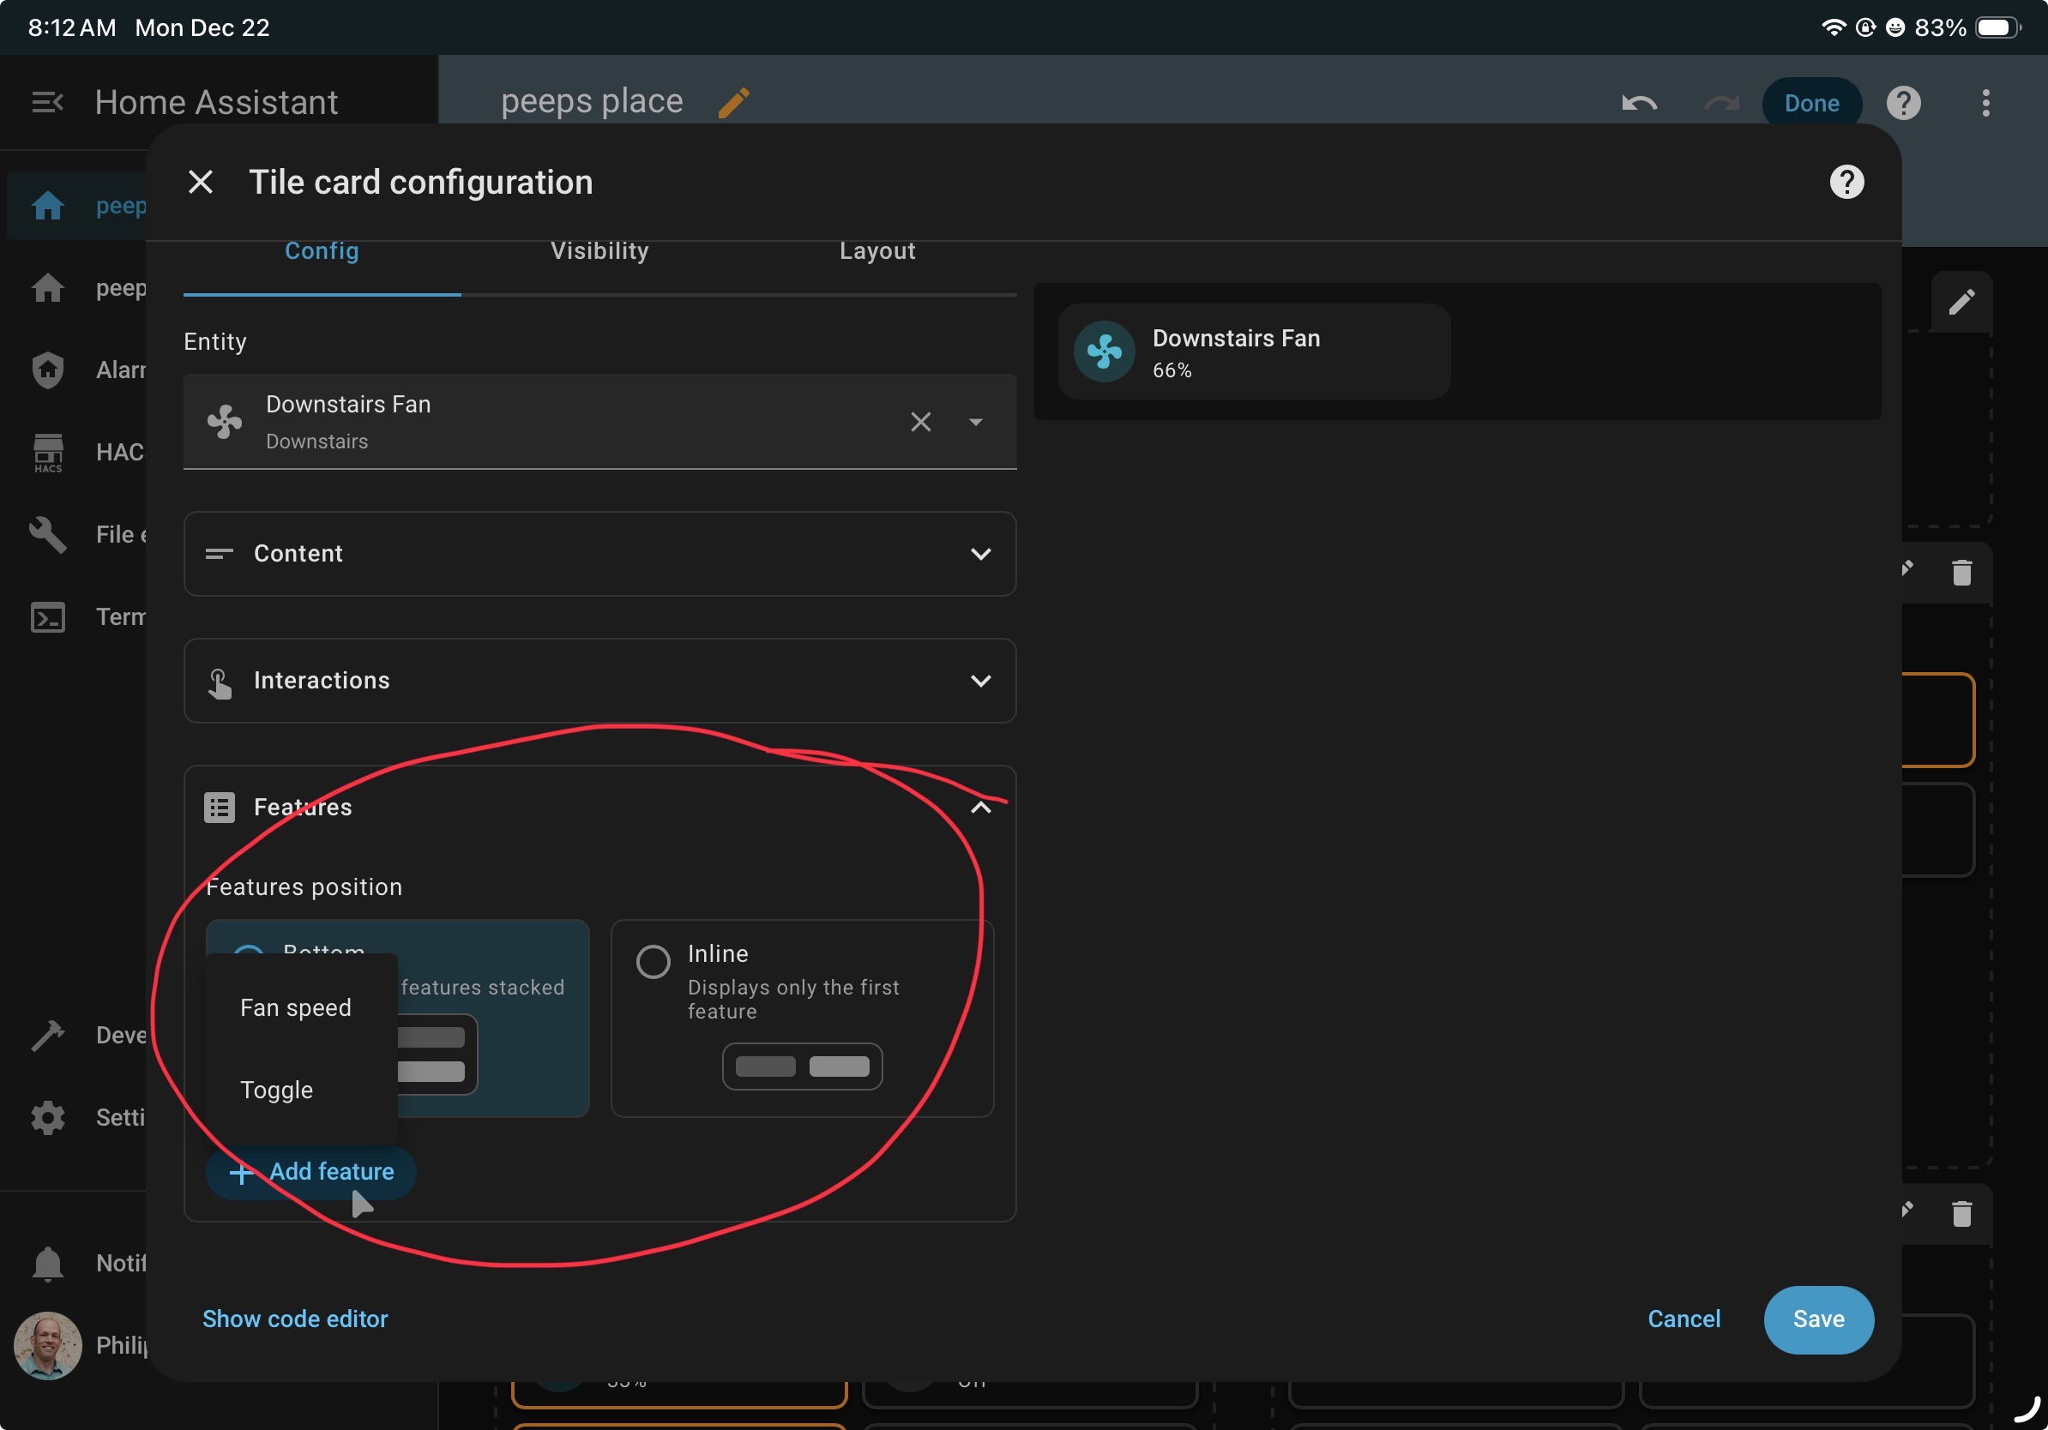The width and height of the screenshot is (2048, 1430).
Task: Collapse the Features section chevron
Action: (979, 807)
